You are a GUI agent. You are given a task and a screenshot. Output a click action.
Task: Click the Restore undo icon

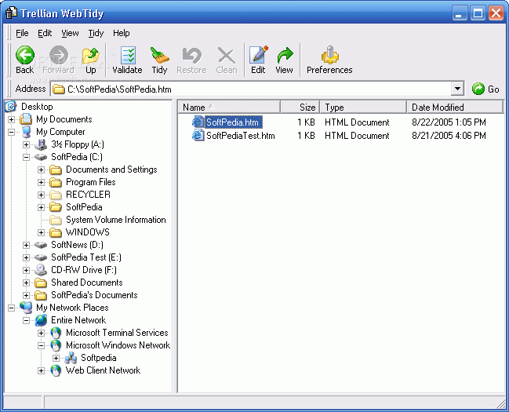coord(191,56)
